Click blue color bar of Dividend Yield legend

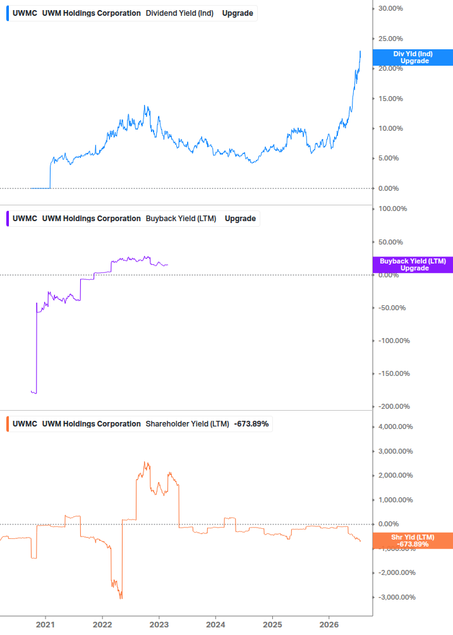(8, 13)
